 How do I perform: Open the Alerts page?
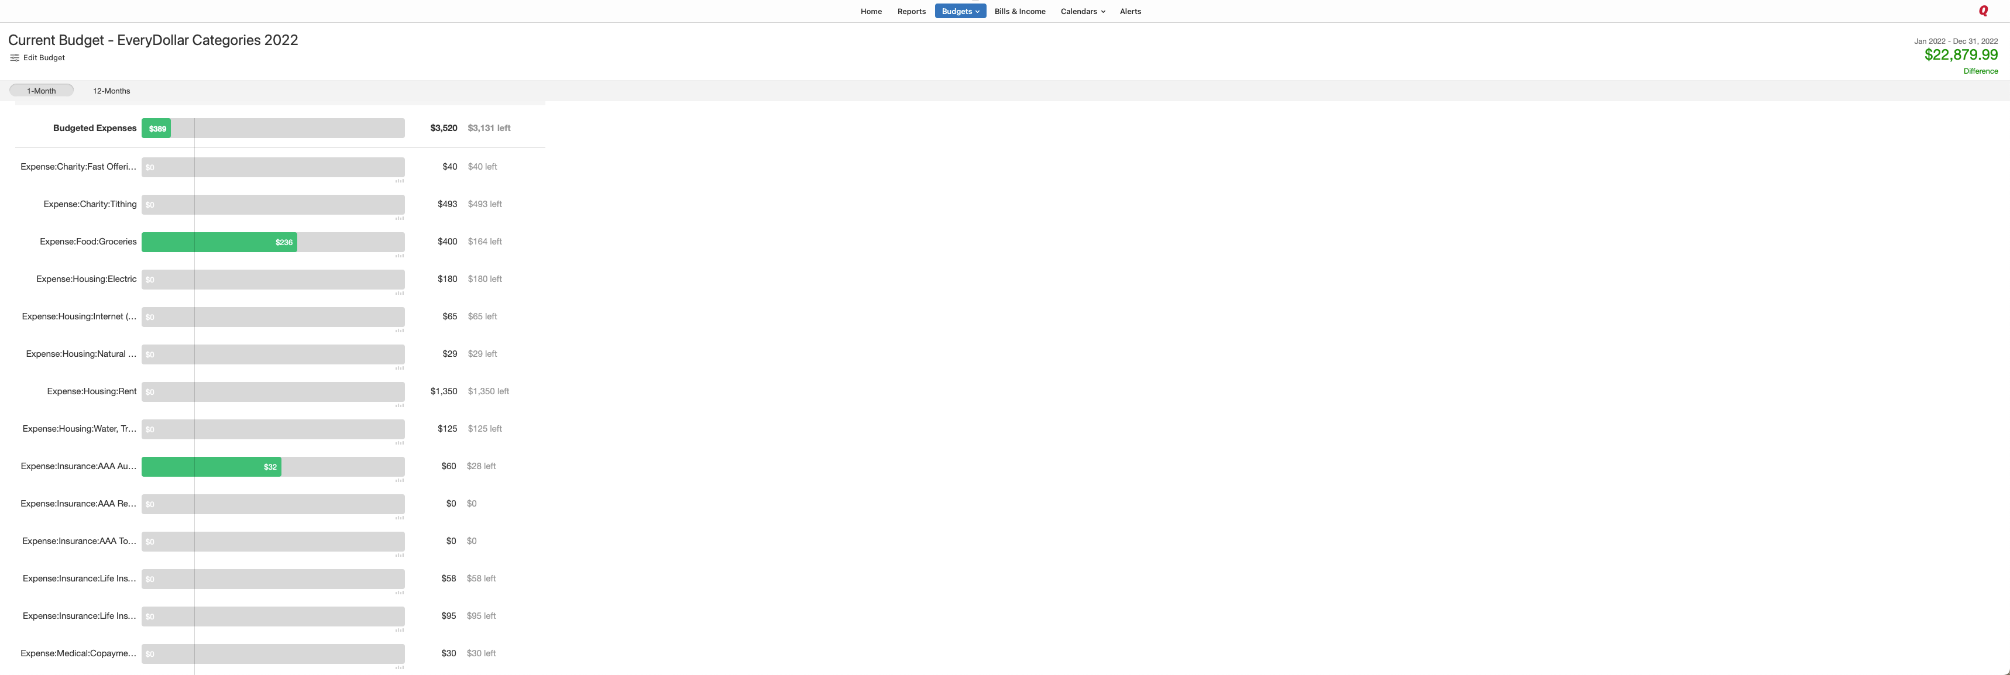[1130, 11]
